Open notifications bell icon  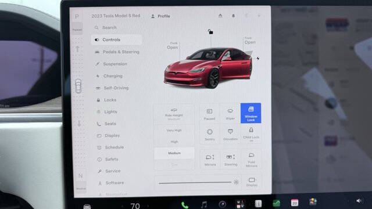coord(234,16)
